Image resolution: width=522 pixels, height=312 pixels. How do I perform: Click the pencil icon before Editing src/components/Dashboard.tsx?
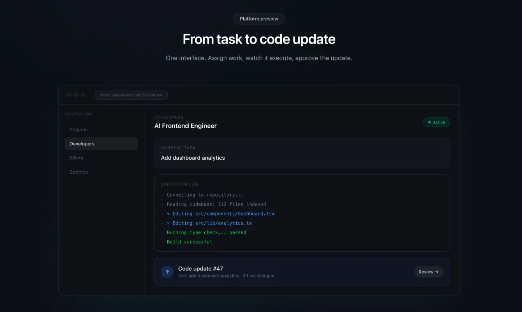pos(169,214)
